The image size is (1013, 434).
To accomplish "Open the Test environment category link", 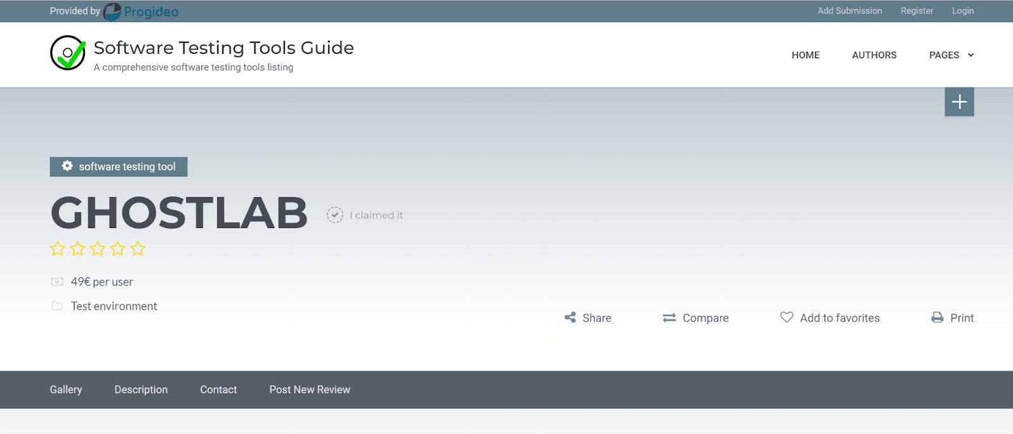I will (x=114, y=306).
